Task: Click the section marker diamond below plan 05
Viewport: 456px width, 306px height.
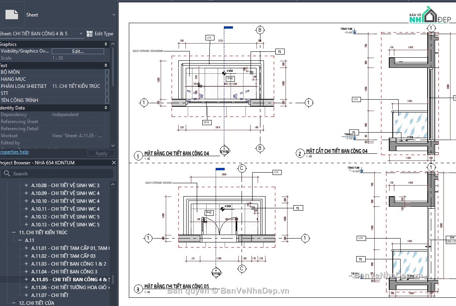Action: point(216,273)
